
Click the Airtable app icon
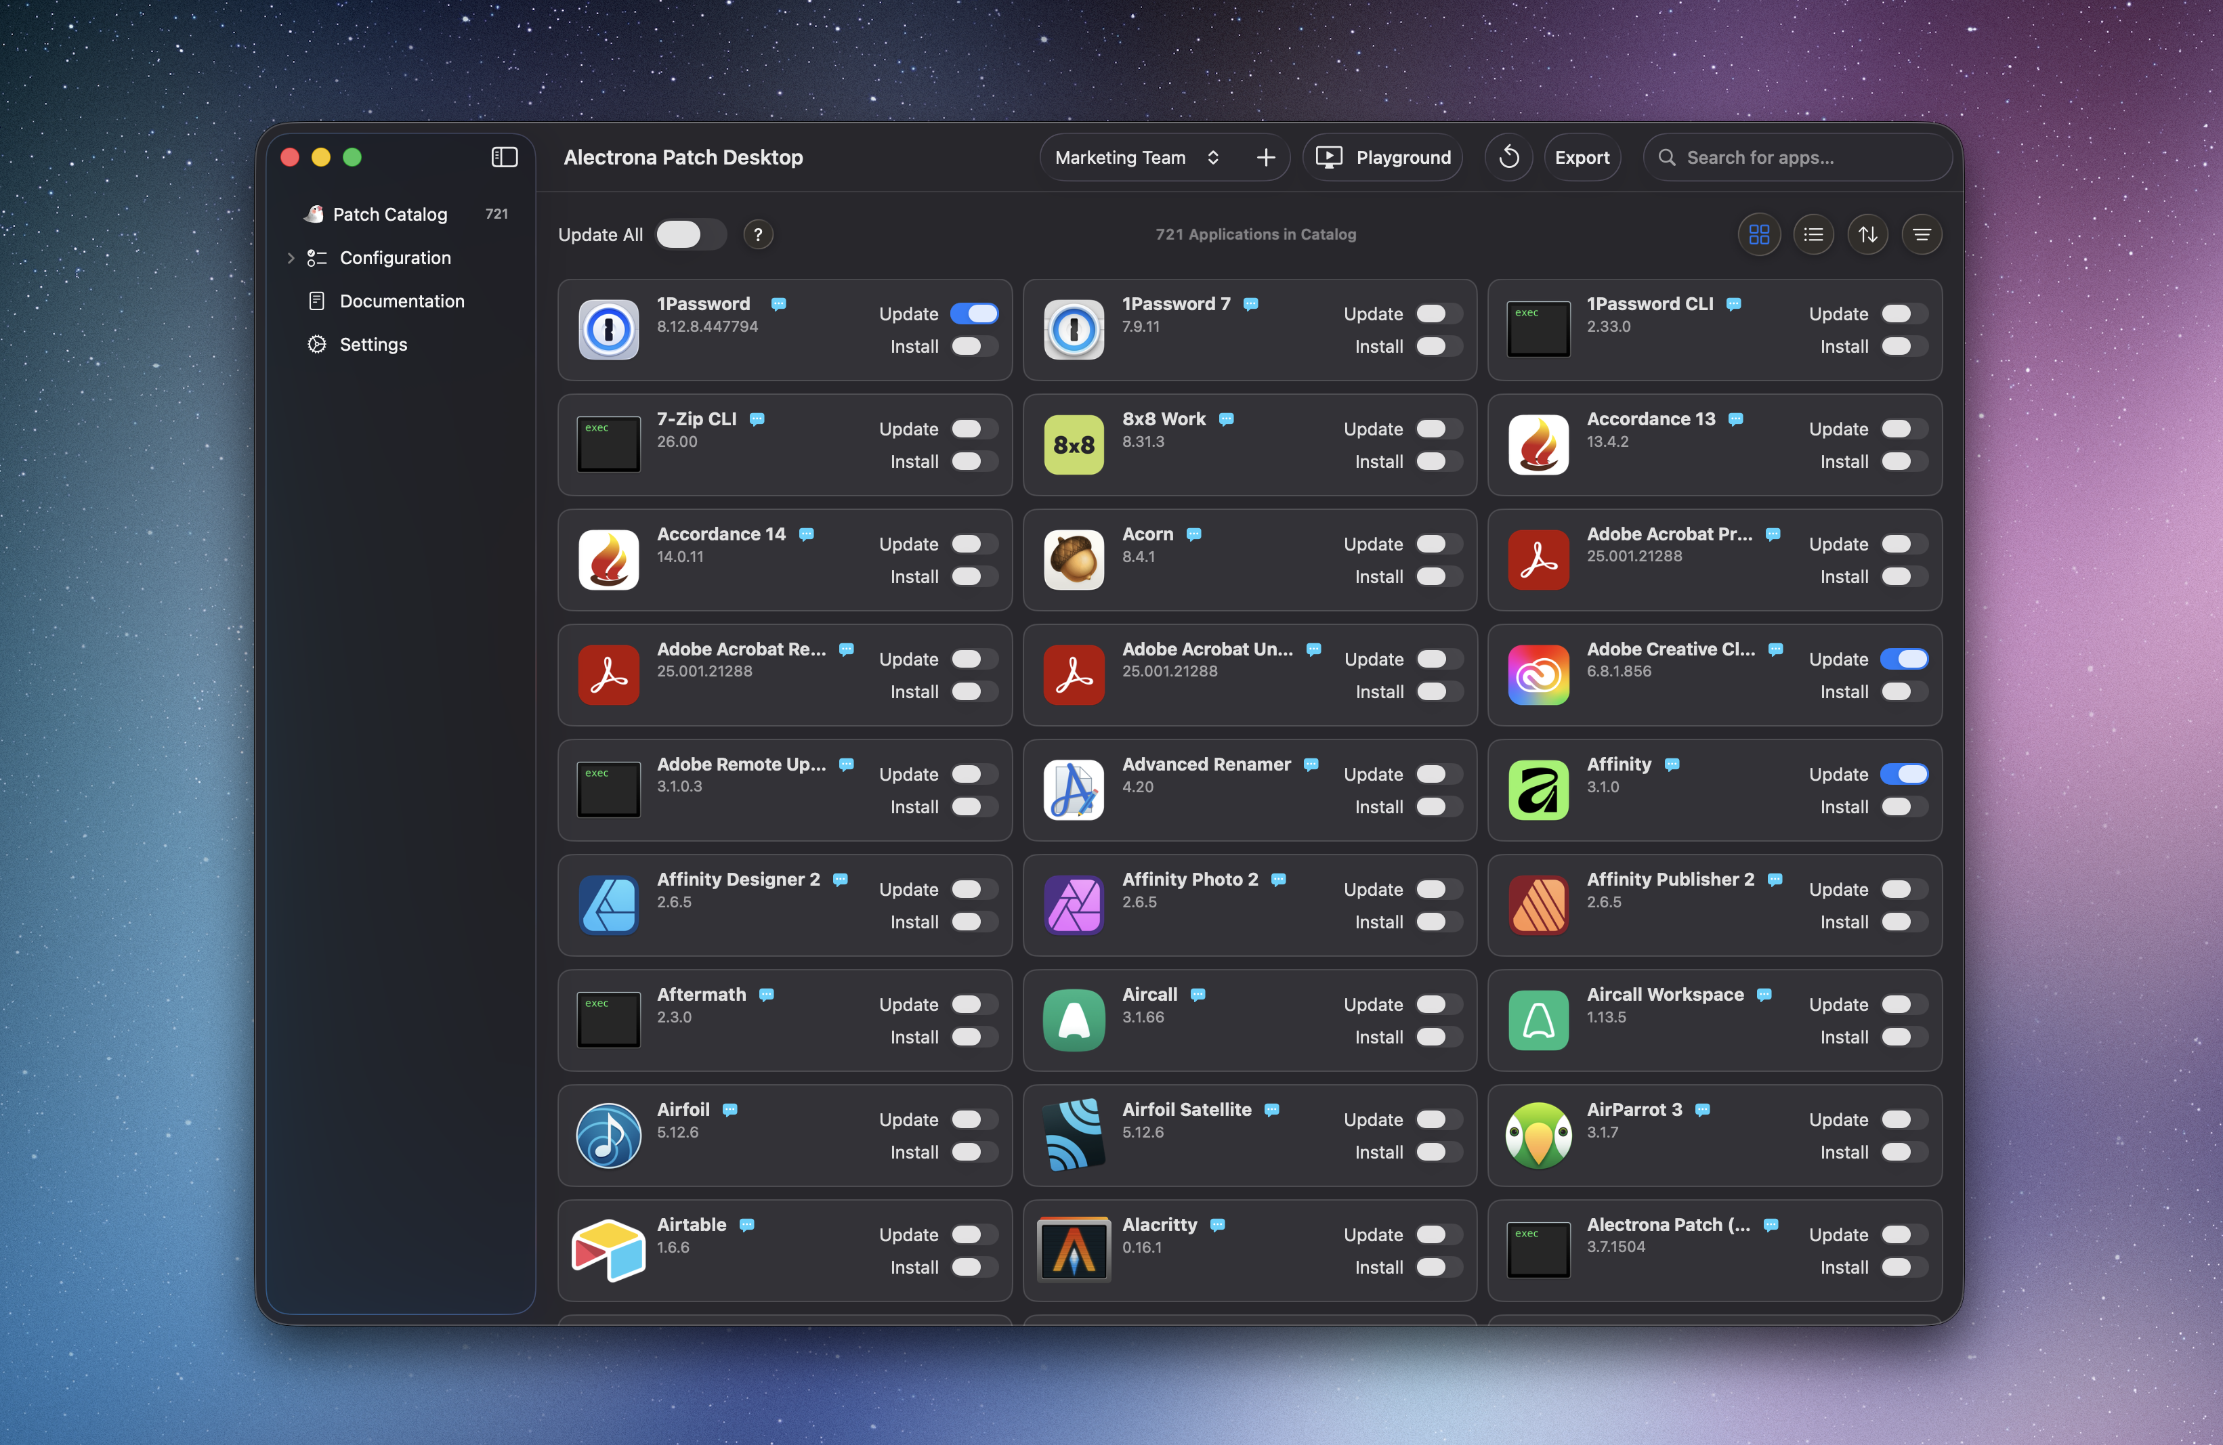[608, 1250]
